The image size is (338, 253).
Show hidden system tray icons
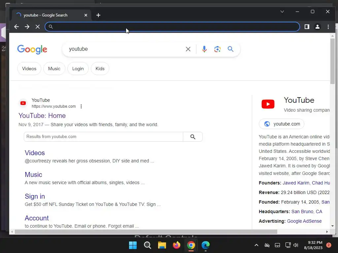click(256, 245)
